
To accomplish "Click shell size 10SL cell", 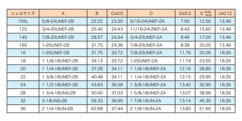I will pyautogui.click(x=23, y=21).
